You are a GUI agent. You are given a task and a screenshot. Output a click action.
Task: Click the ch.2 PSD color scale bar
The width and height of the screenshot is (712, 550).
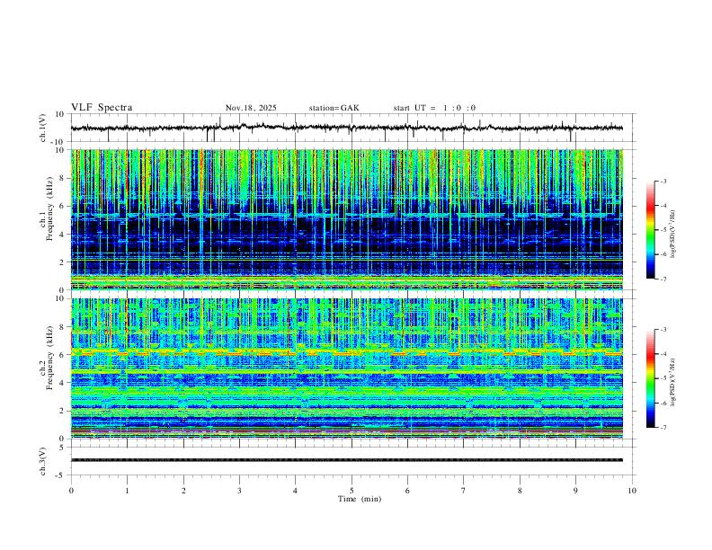point(650,378)
